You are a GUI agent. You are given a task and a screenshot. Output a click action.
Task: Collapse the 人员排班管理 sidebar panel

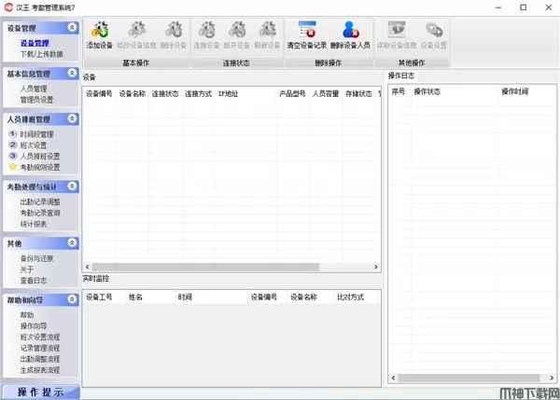pyautogui.click(x=72, y=118)
